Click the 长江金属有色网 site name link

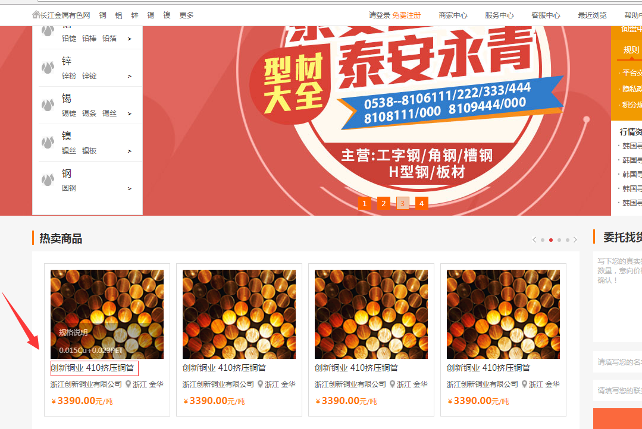[x=65, y=15]
